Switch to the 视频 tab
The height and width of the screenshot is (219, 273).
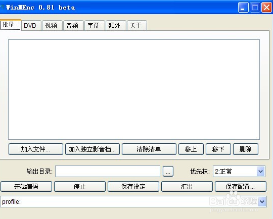[52, 26]
